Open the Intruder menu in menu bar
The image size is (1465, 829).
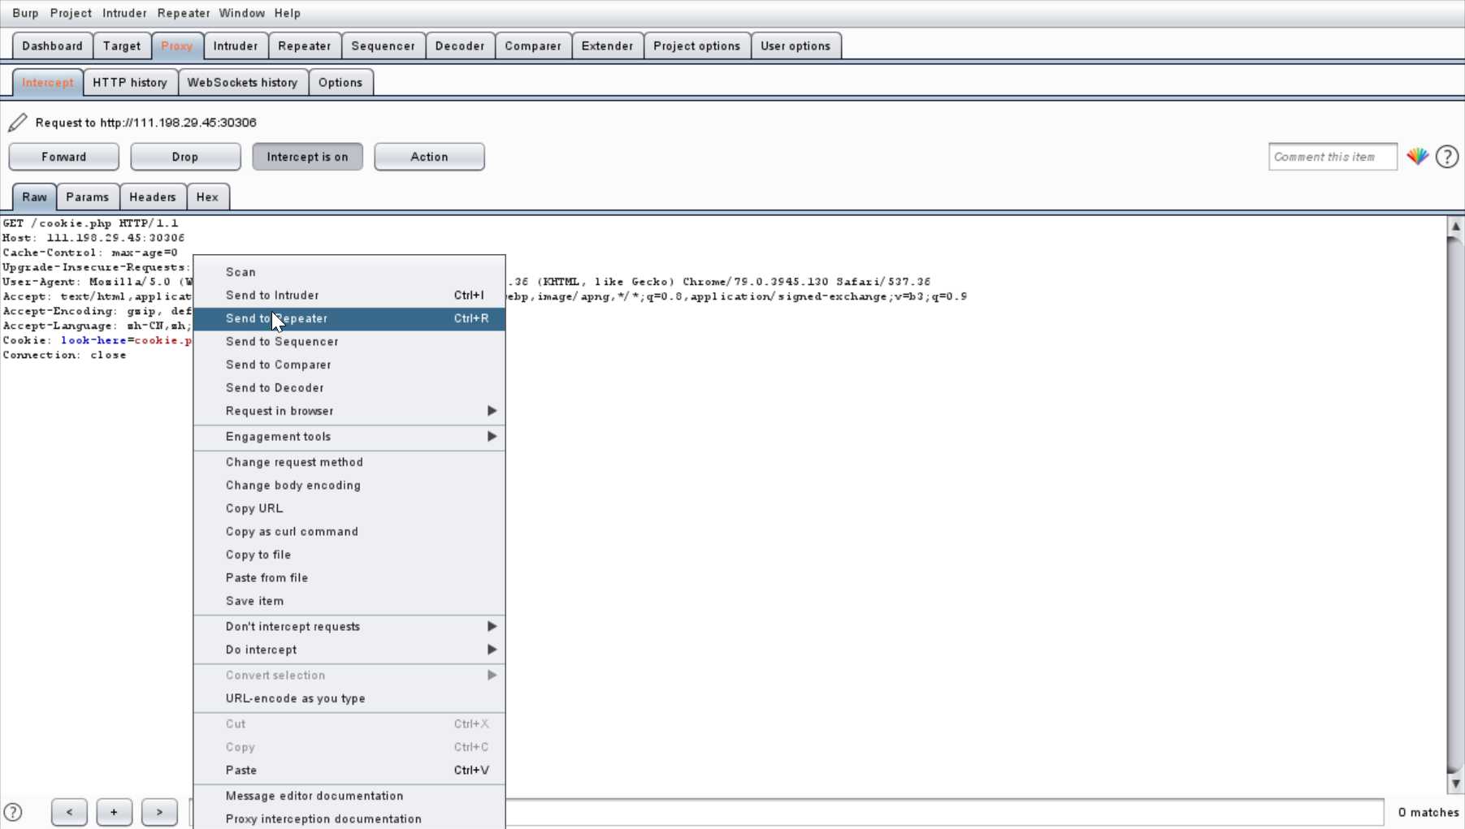124,13
